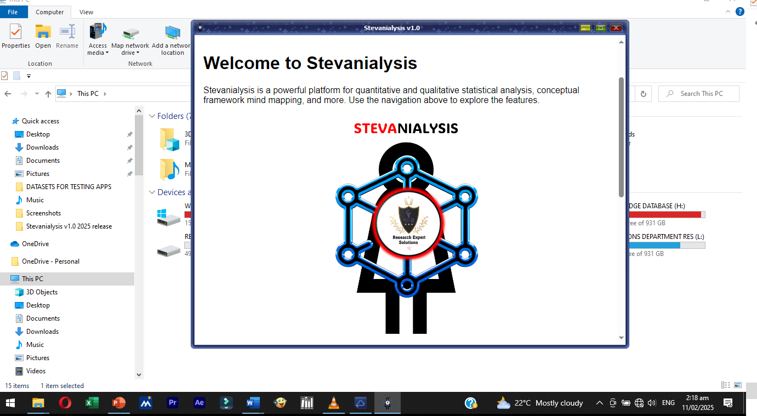Collapse the Devices and drives group

[x=152, y=192]
